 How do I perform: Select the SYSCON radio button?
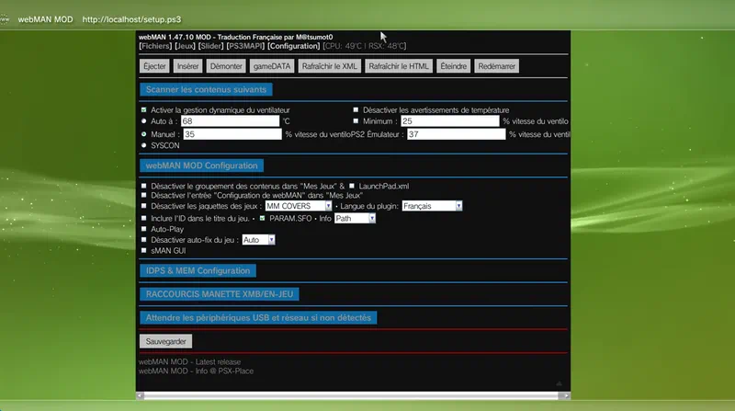(x=144, y=145)
